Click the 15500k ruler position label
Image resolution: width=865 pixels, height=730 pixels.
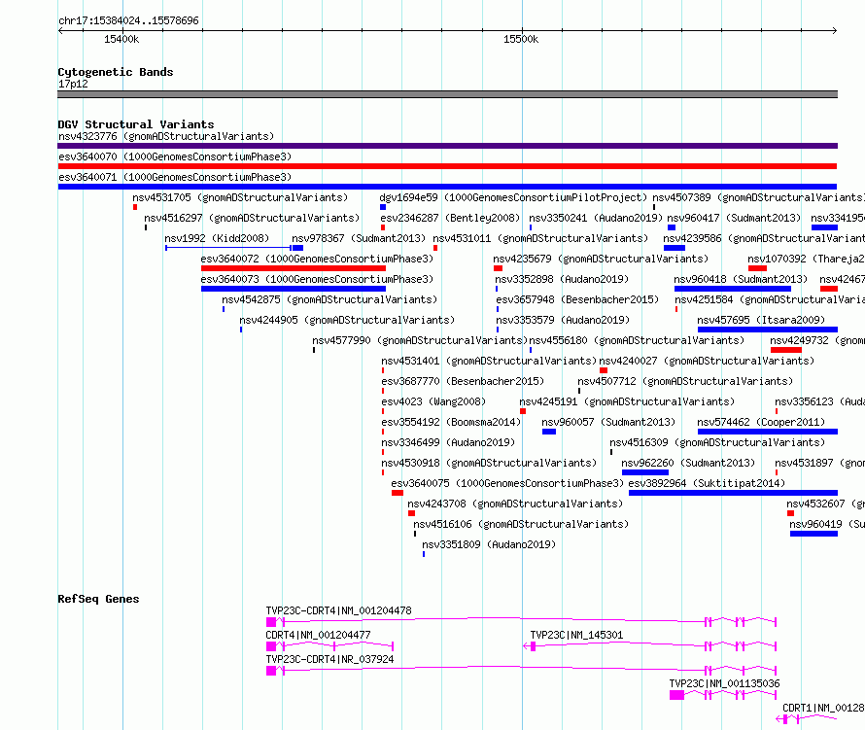click(521, 39)
